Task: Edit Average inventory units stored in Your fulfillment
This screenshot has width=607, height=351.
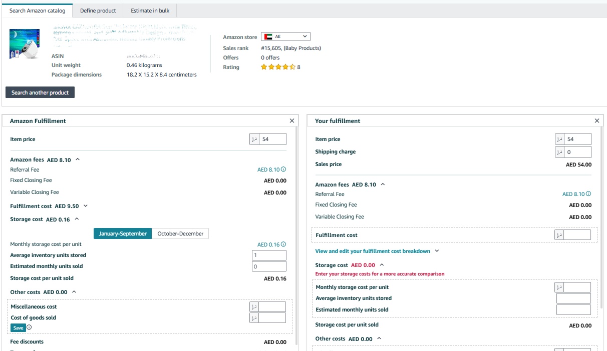Action: pyautogui.click(x=573, y=298)
